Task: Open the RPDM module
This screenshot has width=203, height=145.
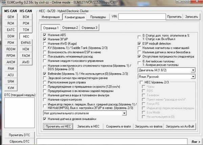Action: [11, 56]
